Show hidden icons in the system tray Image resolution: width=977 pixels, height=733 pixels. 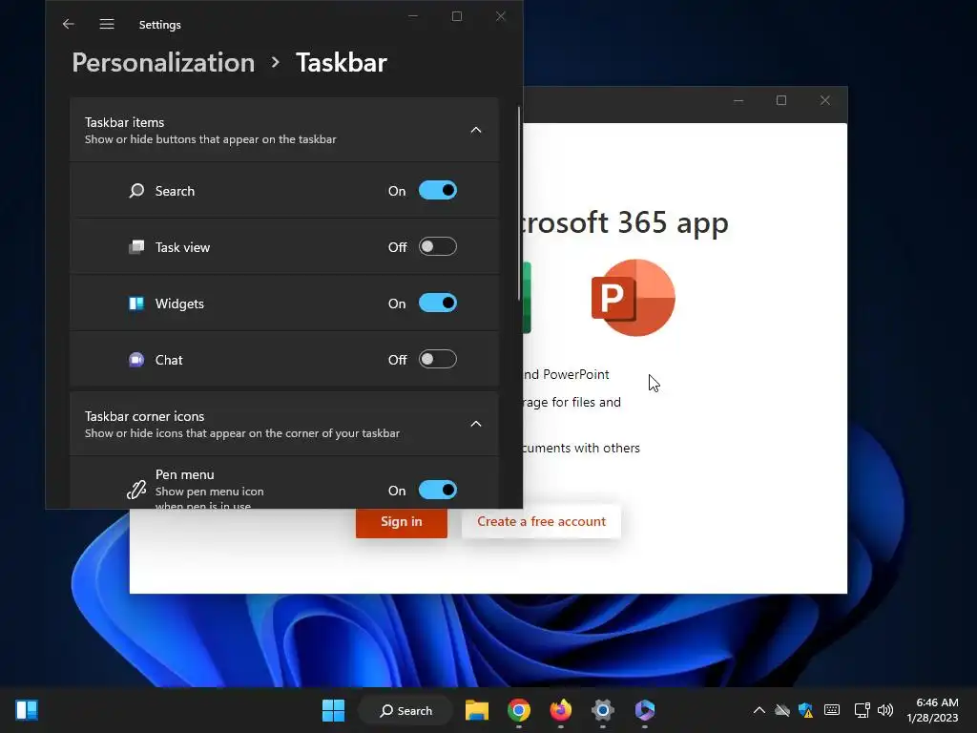pos(759,710)
